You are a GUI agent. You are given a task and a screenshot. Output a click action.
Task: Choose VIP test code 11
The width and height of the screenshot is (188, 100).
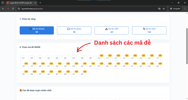(107, 58)
